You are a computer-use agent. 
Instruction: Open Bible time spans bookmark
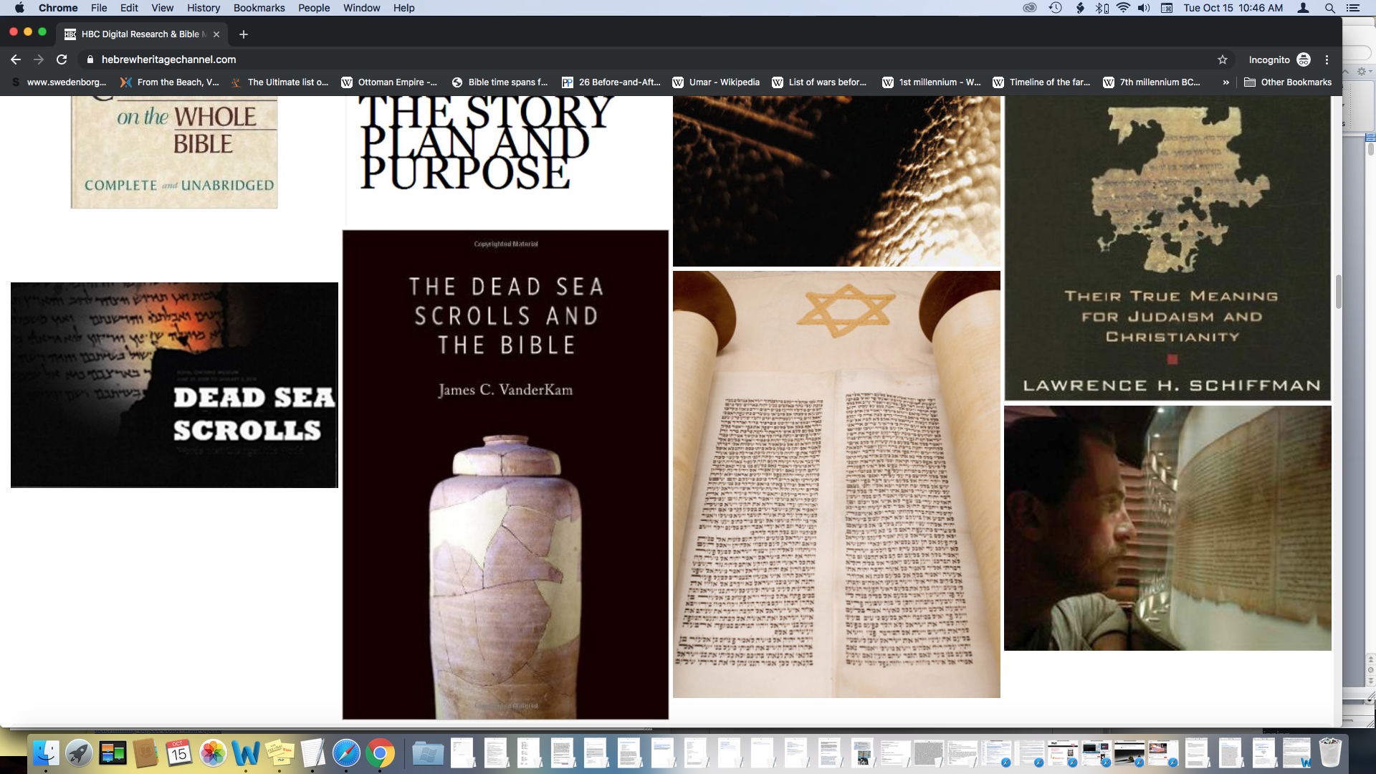pos(500,82)
